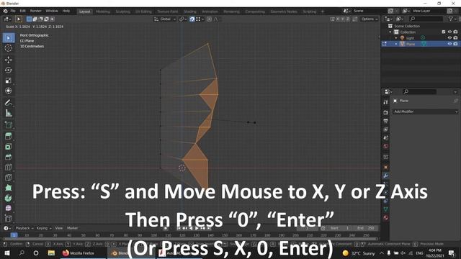The width and height of the screenshot is (461, 259).
Task: Select the Add Cube tool
Action: pyautogui.click(x=9, y=124)
